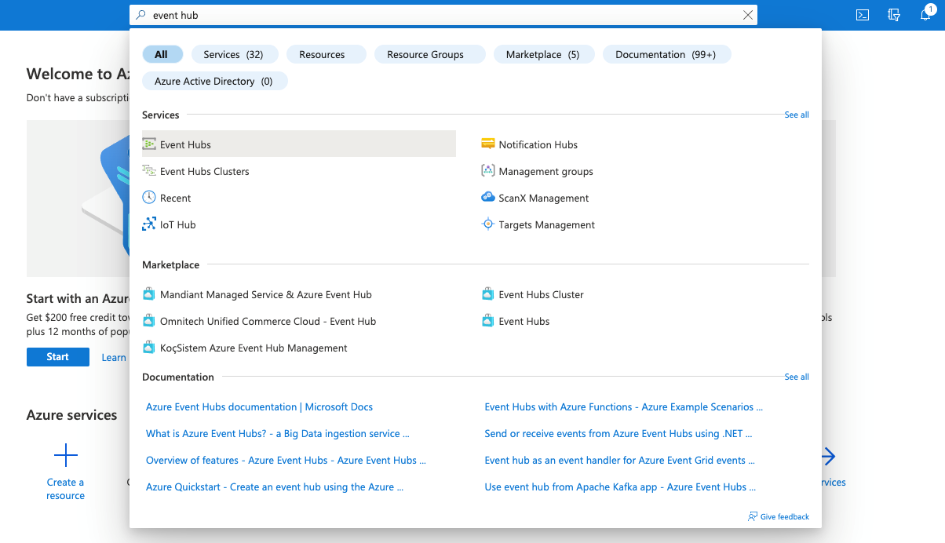The image size is (945, 543).
Task: Click the Give feedback person icon
Action: pos(753,516)
